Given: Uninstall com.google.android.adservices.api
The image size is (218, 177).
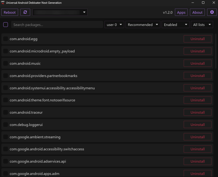Looking at the screenshot, I should click(198, 161).
